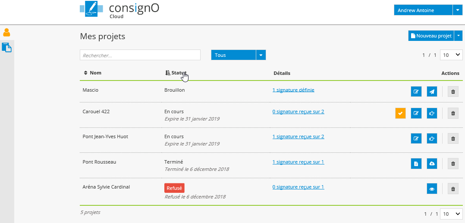This screenshot has width=465, height=223.
Task: Click the user profile icon in sidebar
Action: pyautogui.click(x=6, y=32)
